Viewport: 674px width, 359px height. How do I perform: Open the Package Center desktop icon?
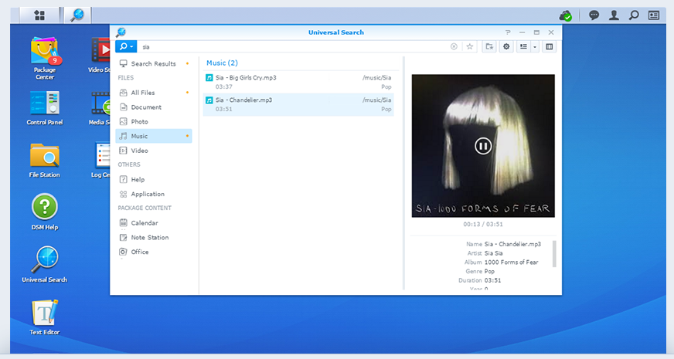[x=45, y=59]
